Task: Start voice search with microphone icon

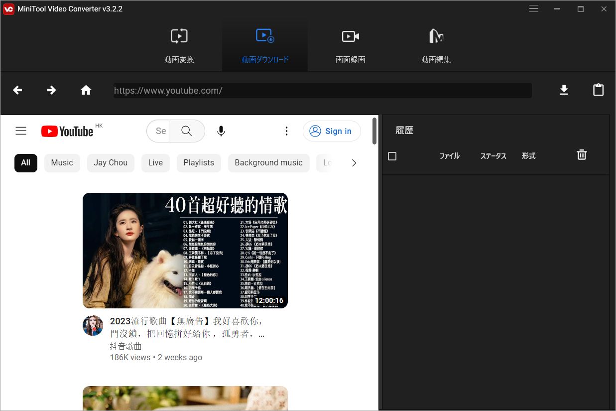Action: [221, 131]
